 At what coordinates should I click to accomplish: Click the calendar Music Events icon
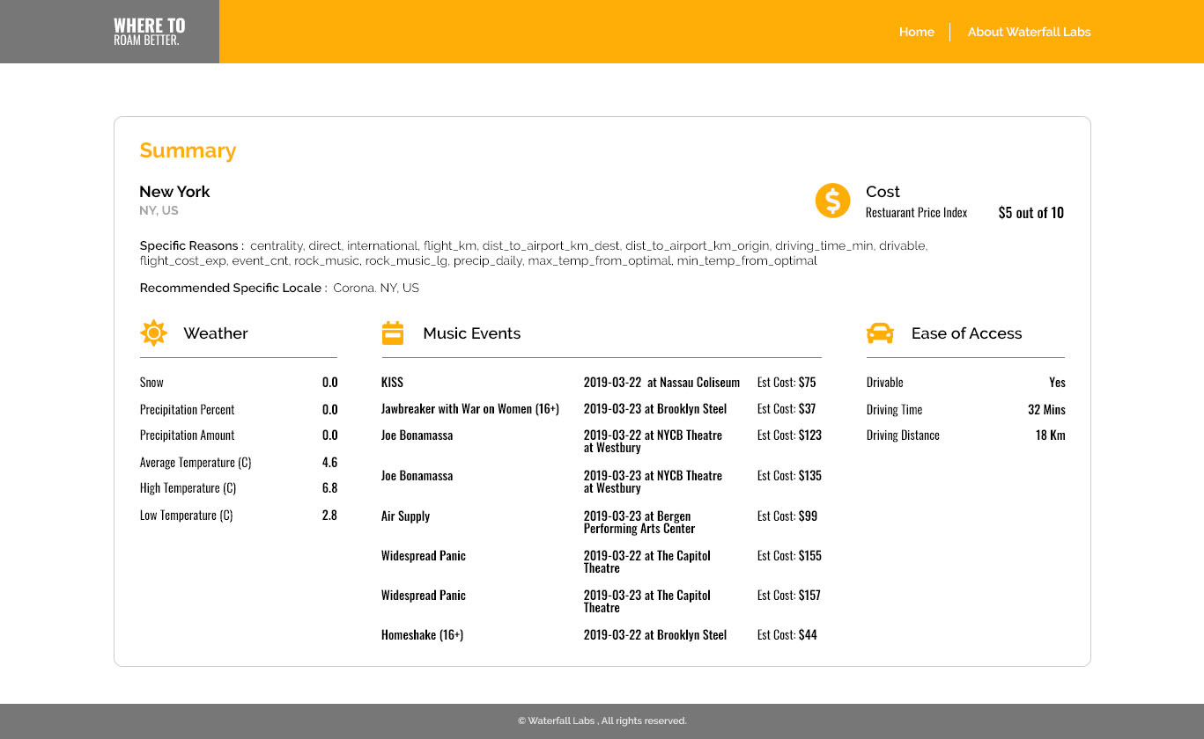pyautogui.click(x=393, y=333)
